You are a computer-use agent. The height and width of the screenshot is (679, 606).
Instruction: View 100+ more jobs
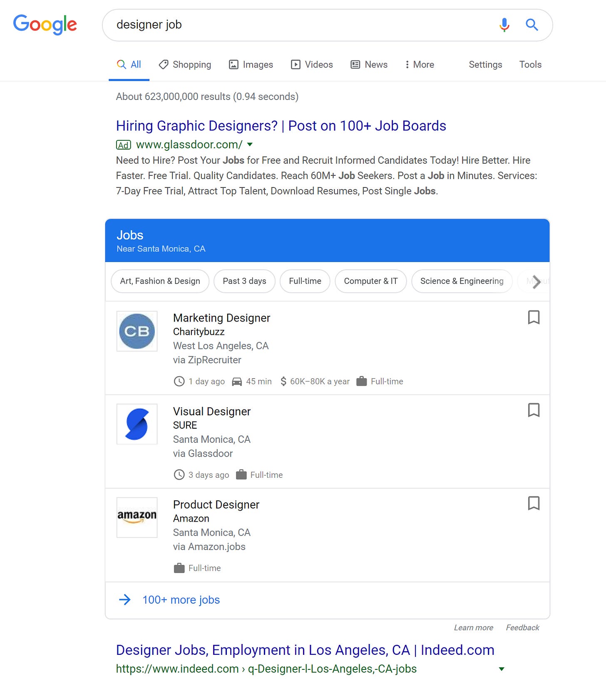(x=181, y=600)
